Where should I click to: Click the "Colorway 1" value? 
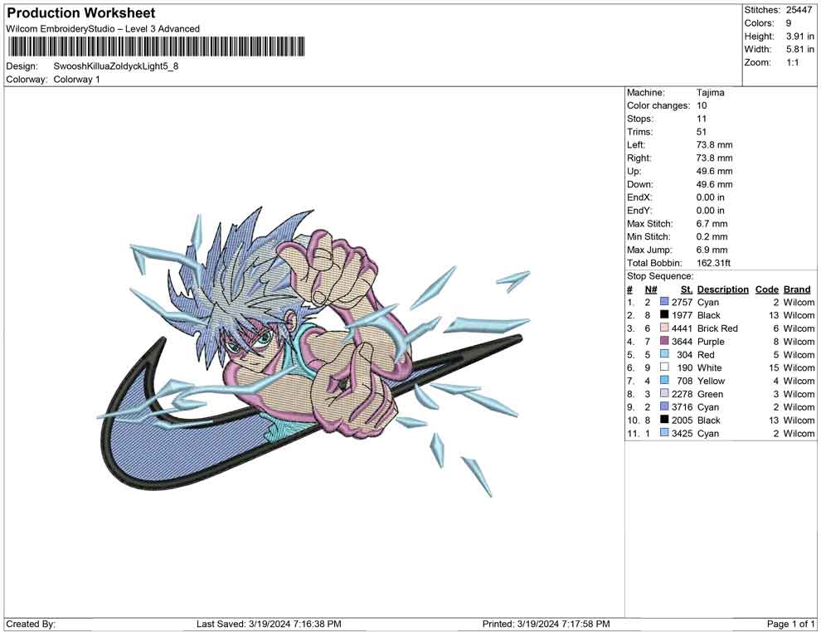tap(76, 80)
